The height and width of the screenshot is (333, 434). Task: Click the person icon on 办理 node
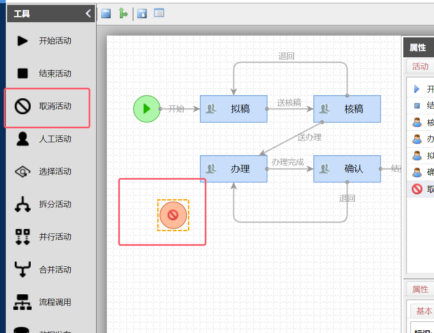pos(211,169)
